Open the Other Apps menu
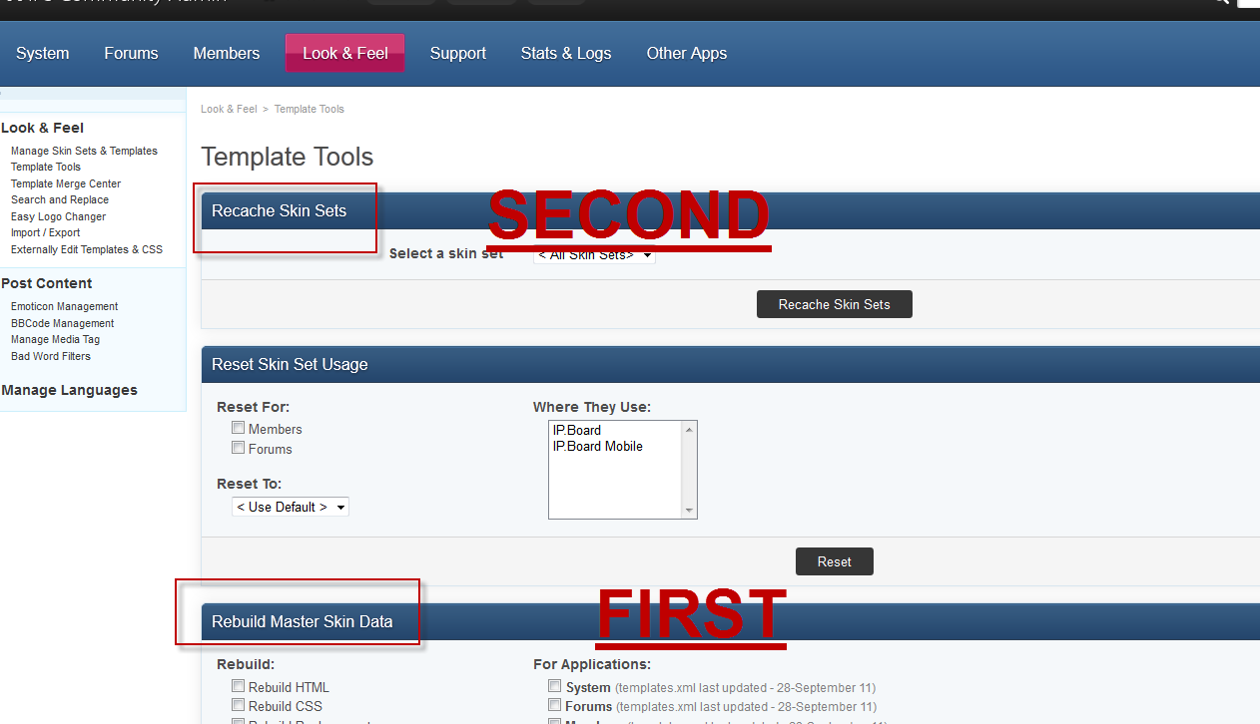The height and width of the screenshot is (724, 1260). pos(686,53)
